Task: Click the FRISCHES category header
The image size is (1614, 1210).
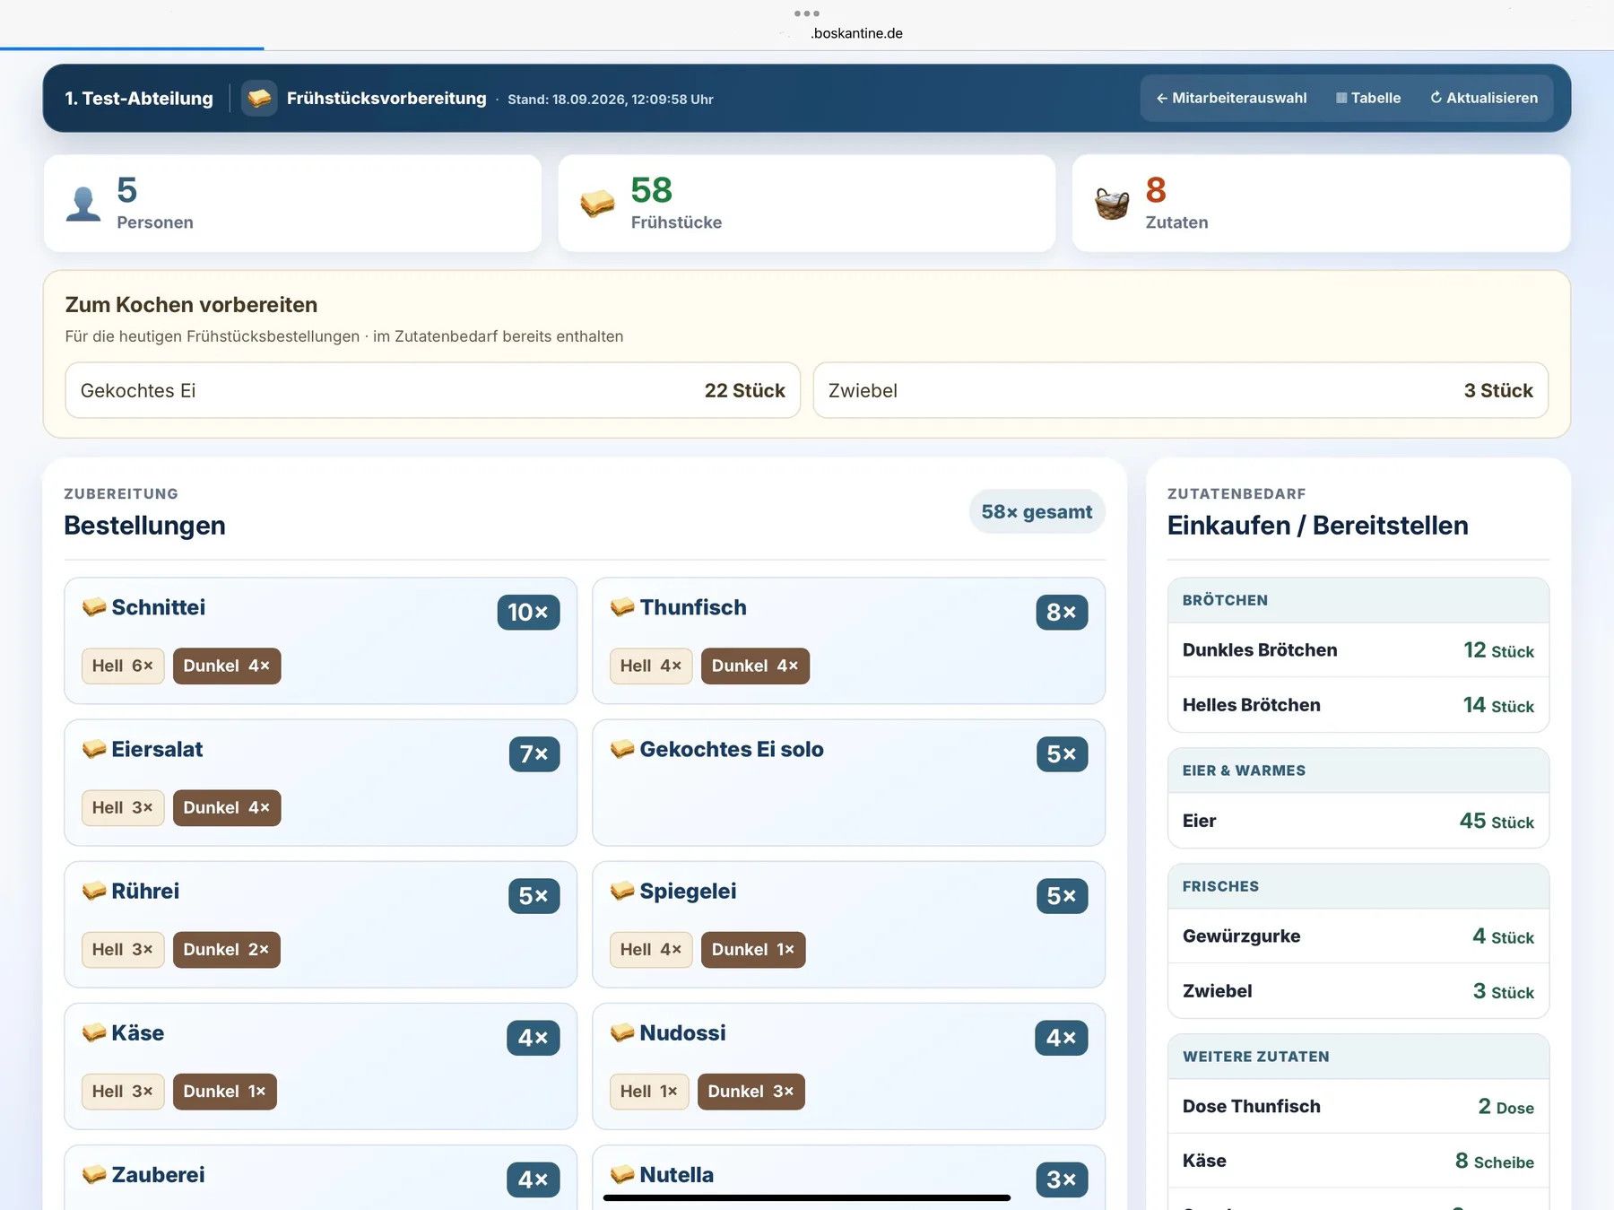Action: pyautogui.click(x=1358, y=886)
